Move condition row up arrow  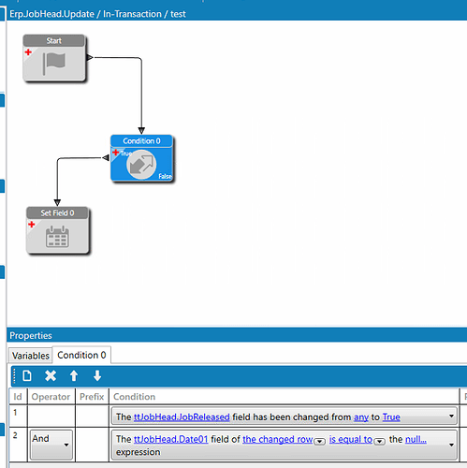pyautogui.click(x=74, y=375)
